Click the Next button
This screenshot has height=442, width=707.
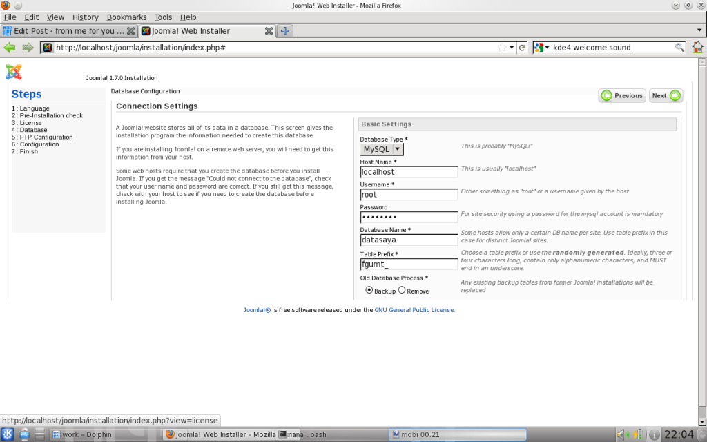[666, 95]
